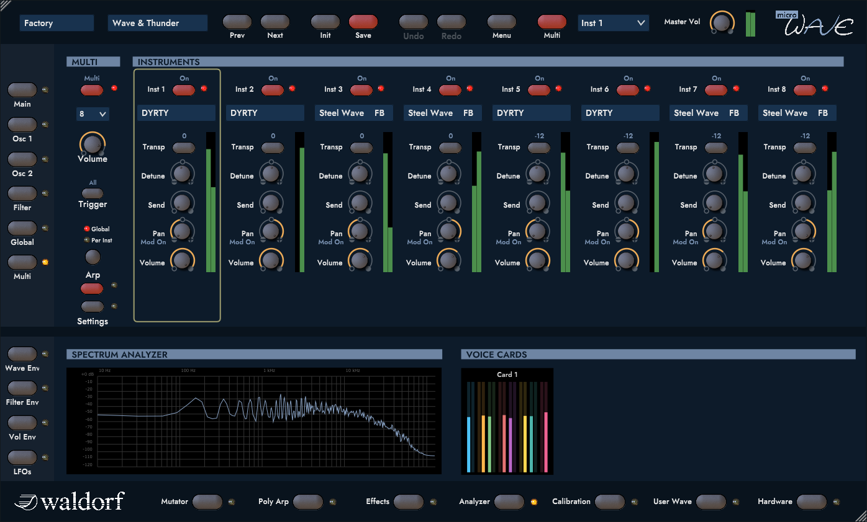This screenshot has width=867, height=522.
Task: Open the Wave & Thunder preset name field
Action: pos(158,23)
